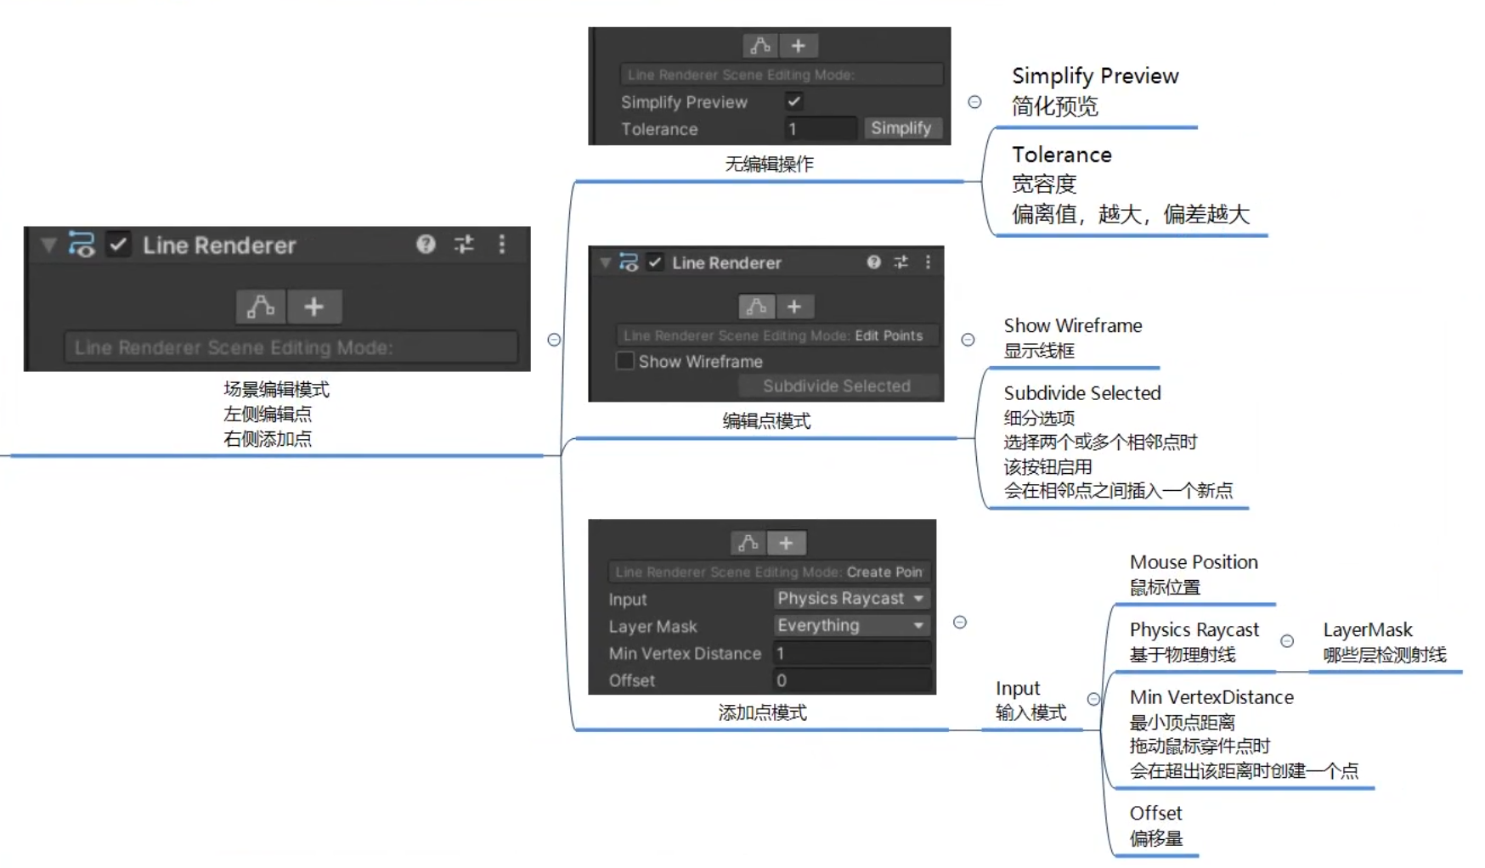Click the component icon in the Edit Points panel header
The height and width of the screenshot is (868, 1485).
[629, 262]
